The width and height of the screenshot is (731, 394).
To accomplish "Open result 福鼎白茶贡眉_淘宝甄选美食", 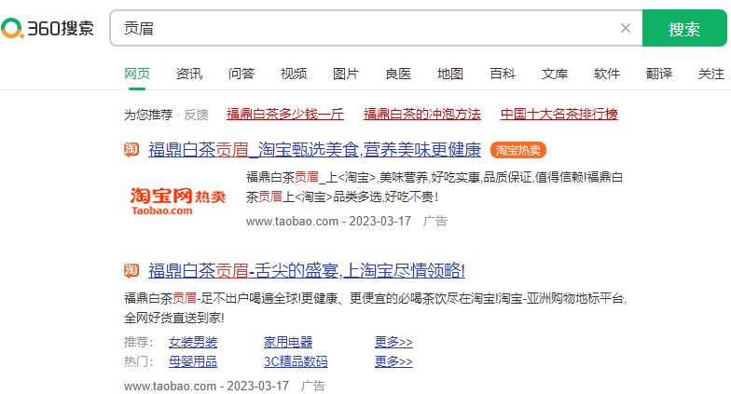I will [315, 149].
